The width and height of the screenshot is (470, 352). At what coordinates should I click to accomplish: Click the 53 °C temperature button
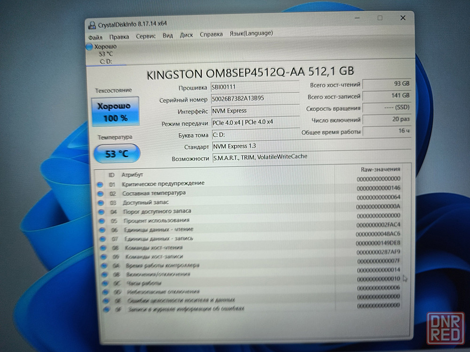[117, 153]
